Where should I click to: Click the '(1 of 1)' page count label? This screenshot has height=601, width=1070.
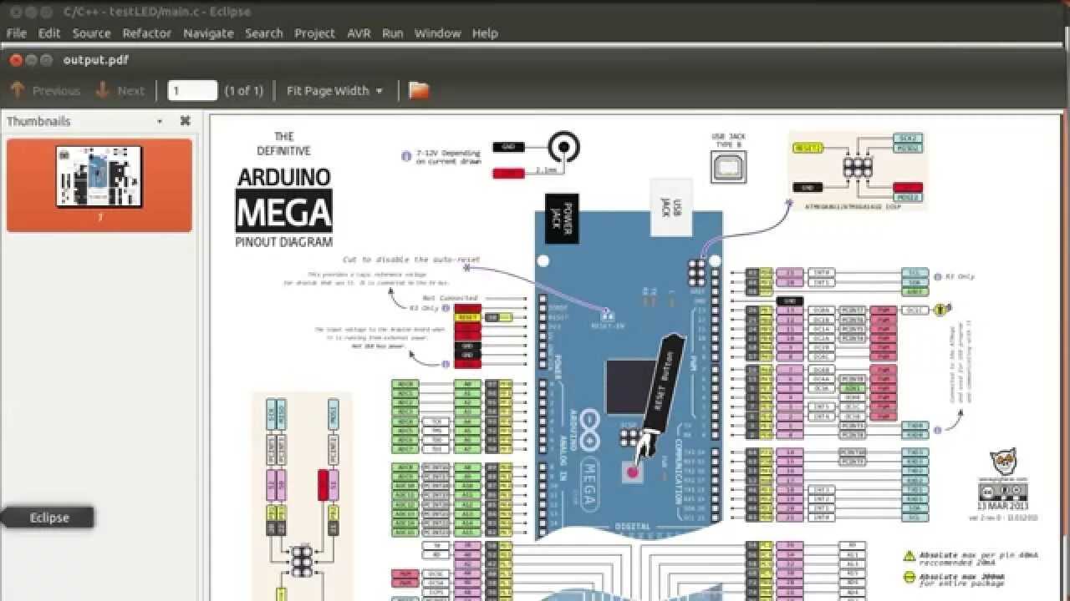[x=244, y=90]
